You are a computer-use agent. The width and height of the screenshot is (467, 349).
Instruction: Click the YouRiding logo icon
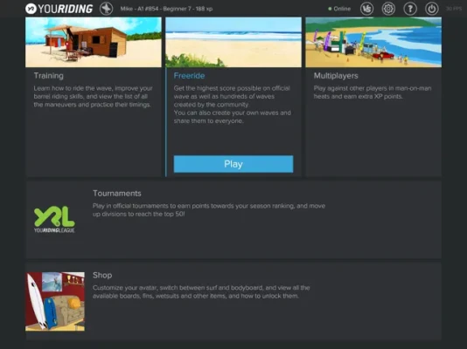31,9
